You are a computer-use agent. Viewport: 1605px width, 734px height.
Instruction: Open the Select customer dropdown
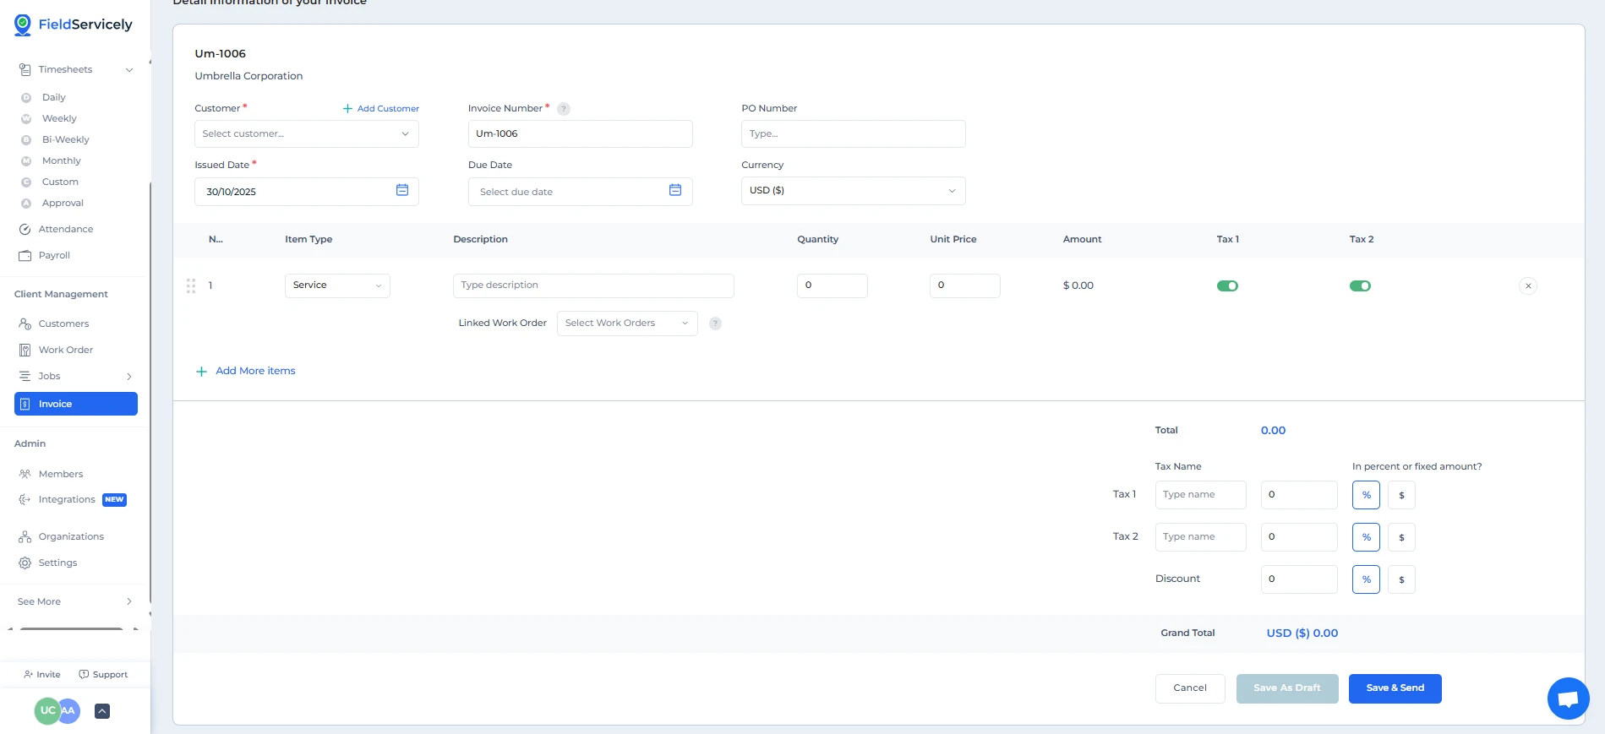pos(307,133)
